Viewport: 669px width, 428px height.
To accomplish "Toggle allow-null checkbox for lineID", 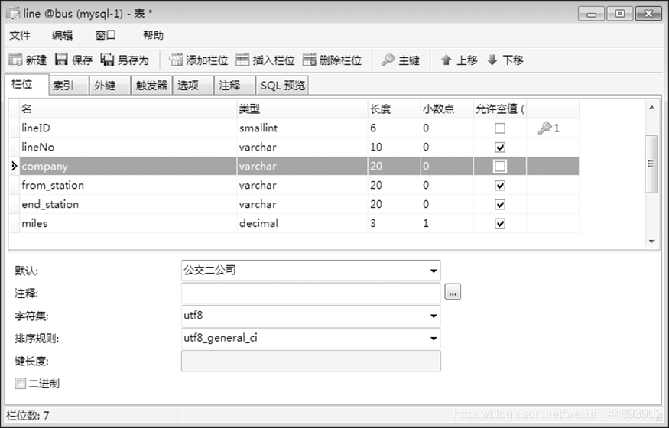I will tap(499, 128).
